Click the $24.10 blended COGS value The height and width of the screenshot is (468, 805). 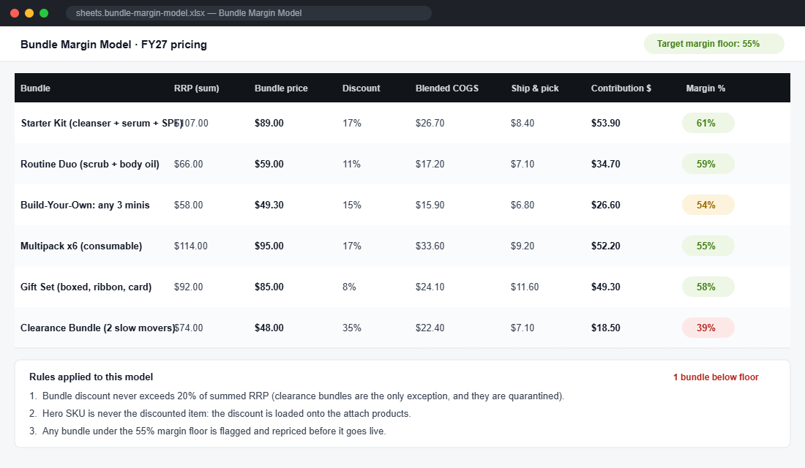click(430, 287)
